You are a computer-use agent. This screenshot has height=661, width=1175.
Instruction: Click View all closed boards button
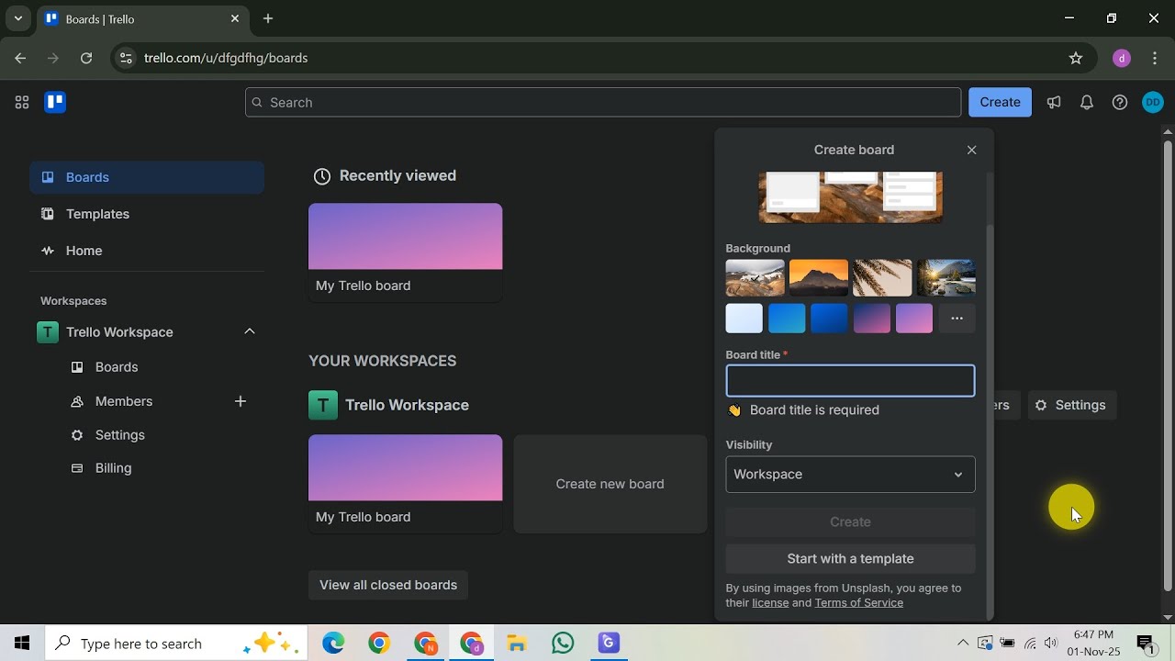point(388,585)
